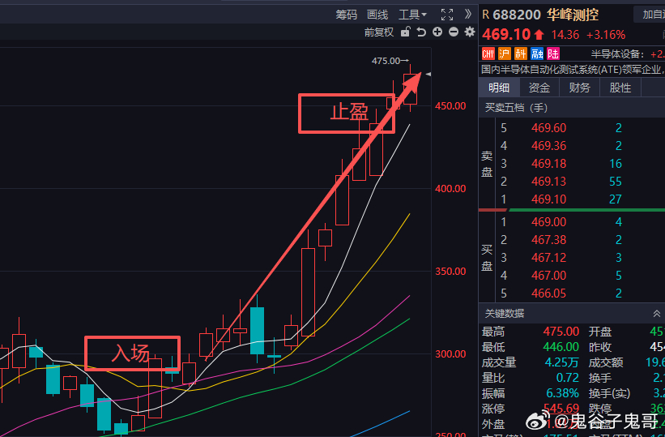Add stock to watchlist via 加自选 button

pos(650,15)
